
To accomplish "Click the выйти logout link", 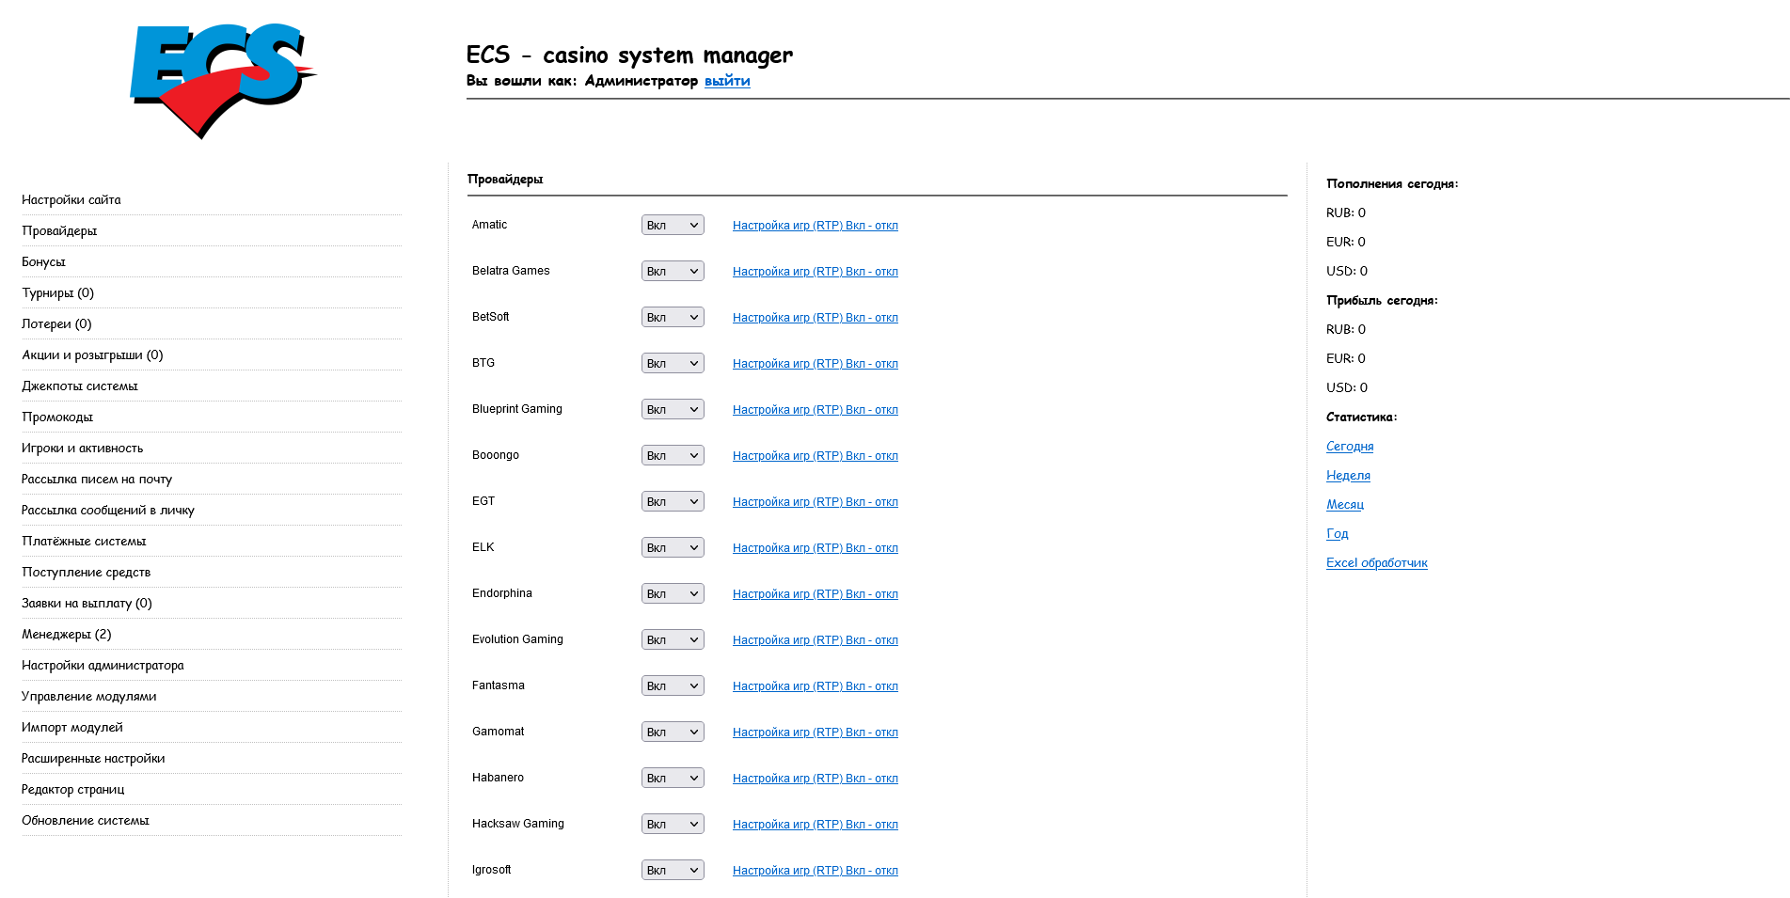I will point(727,81).
